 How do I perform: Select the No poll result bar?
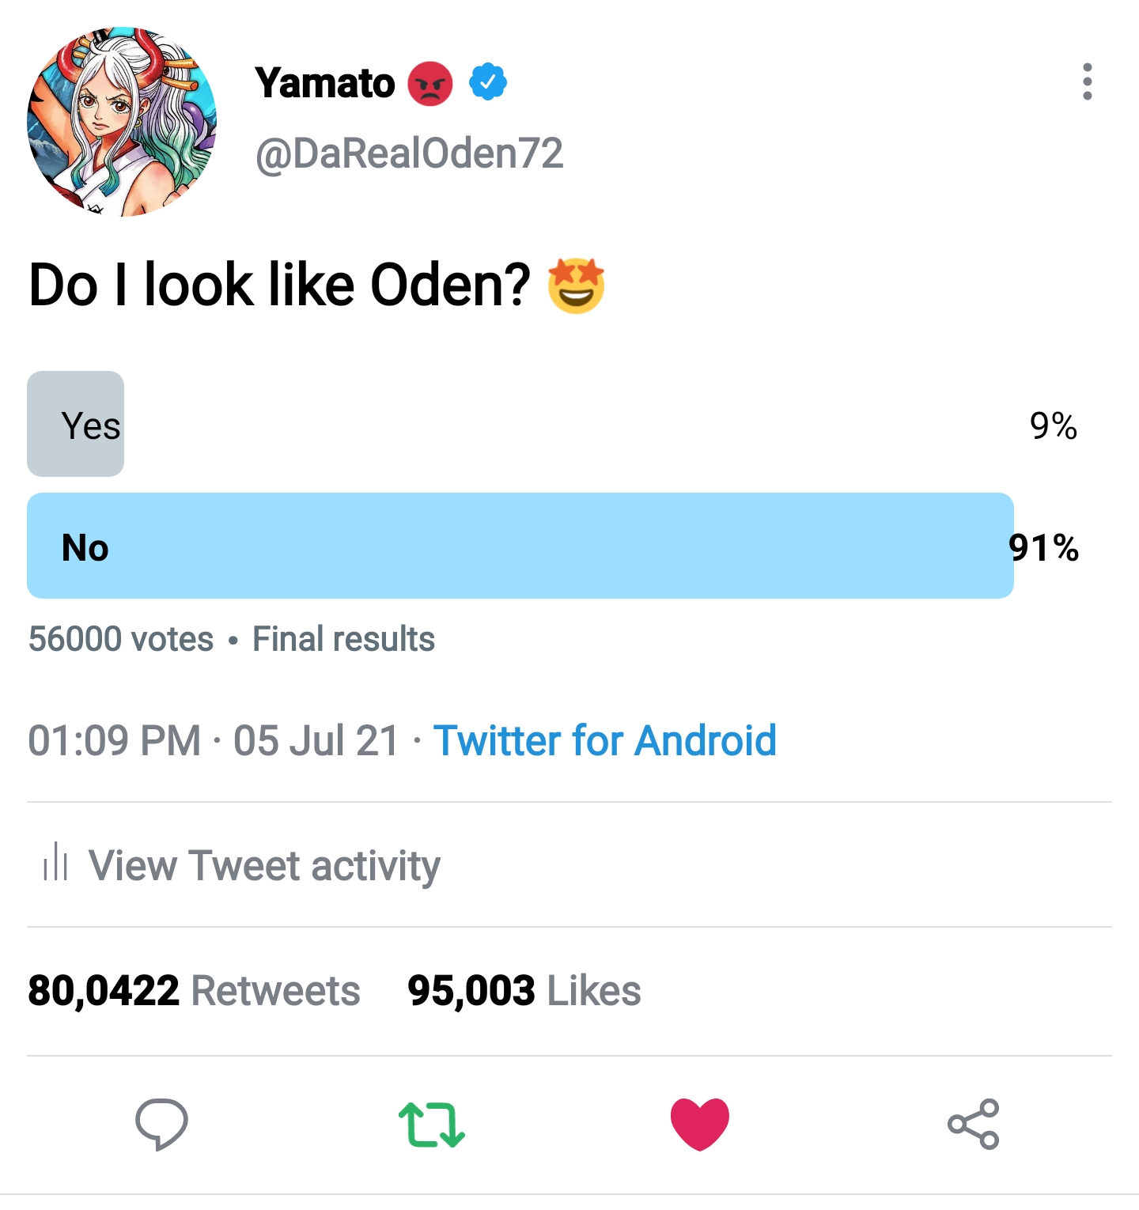point(520,546)
